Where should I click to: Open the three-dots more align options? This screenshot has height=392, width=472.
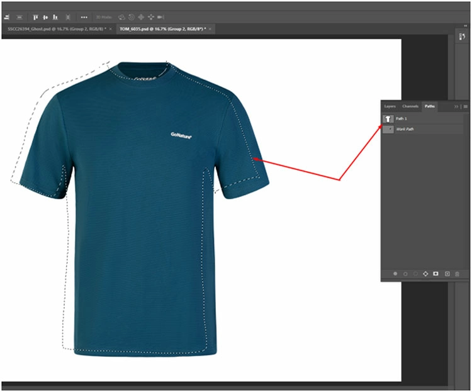point(84,18)
